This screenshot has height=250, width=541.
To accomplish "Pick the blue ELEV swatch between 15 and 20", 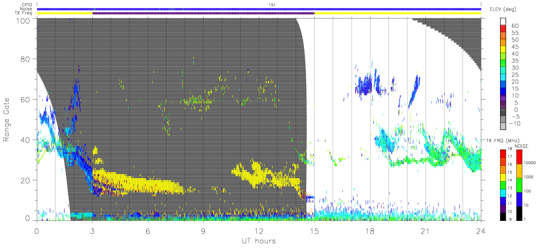I will 503,84.
